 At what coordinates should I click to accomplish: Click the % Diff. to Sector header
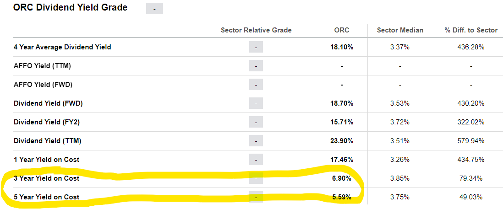[470, 30]
